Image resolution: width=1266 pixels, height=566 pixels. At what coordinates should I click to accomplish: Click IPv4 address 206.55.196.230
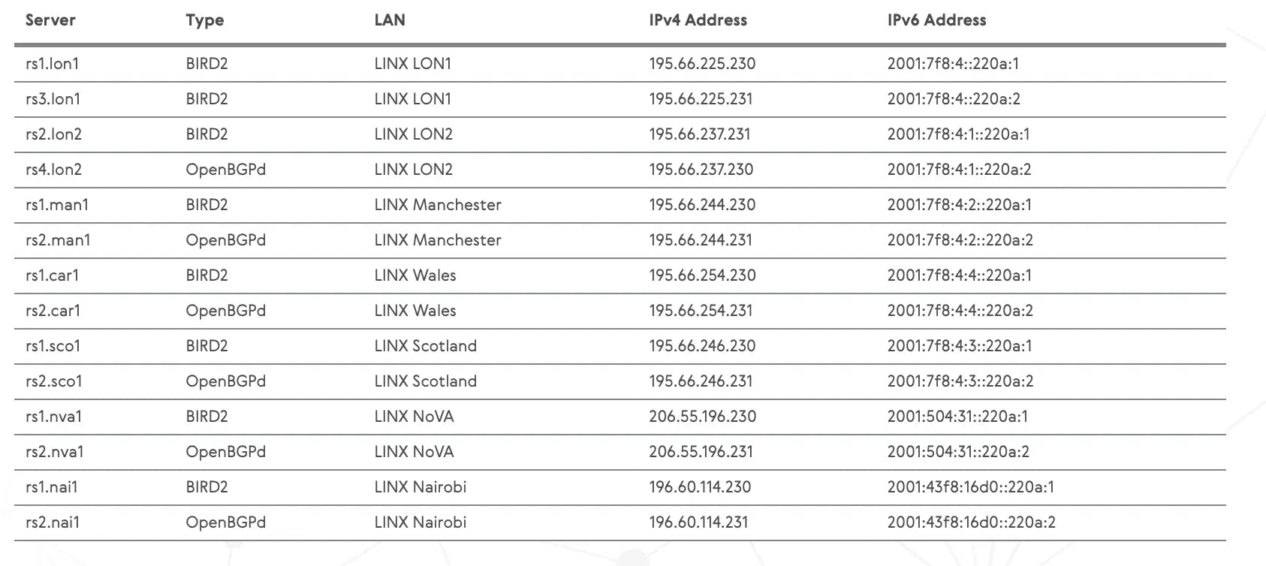(702, 417)
